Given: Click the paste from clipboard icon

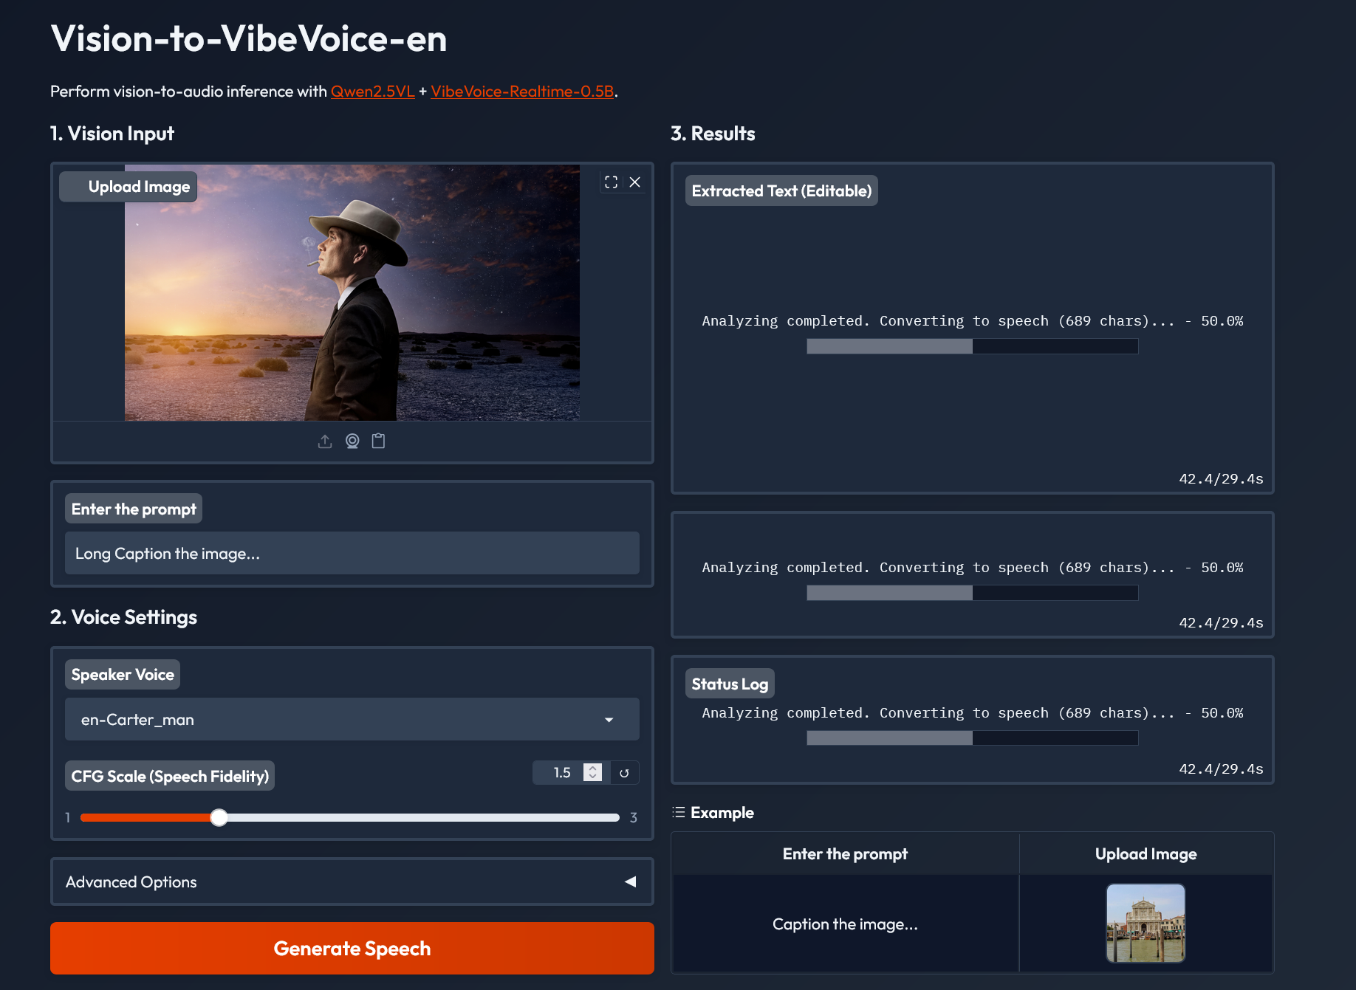Looking at the screenshot, I should [378, 441].
